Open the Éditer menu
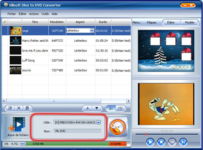 (22, 14)
